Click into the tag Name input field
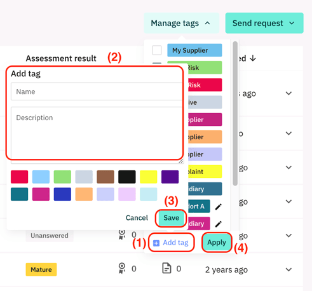The image size is (312, 291). click(97, 91)
